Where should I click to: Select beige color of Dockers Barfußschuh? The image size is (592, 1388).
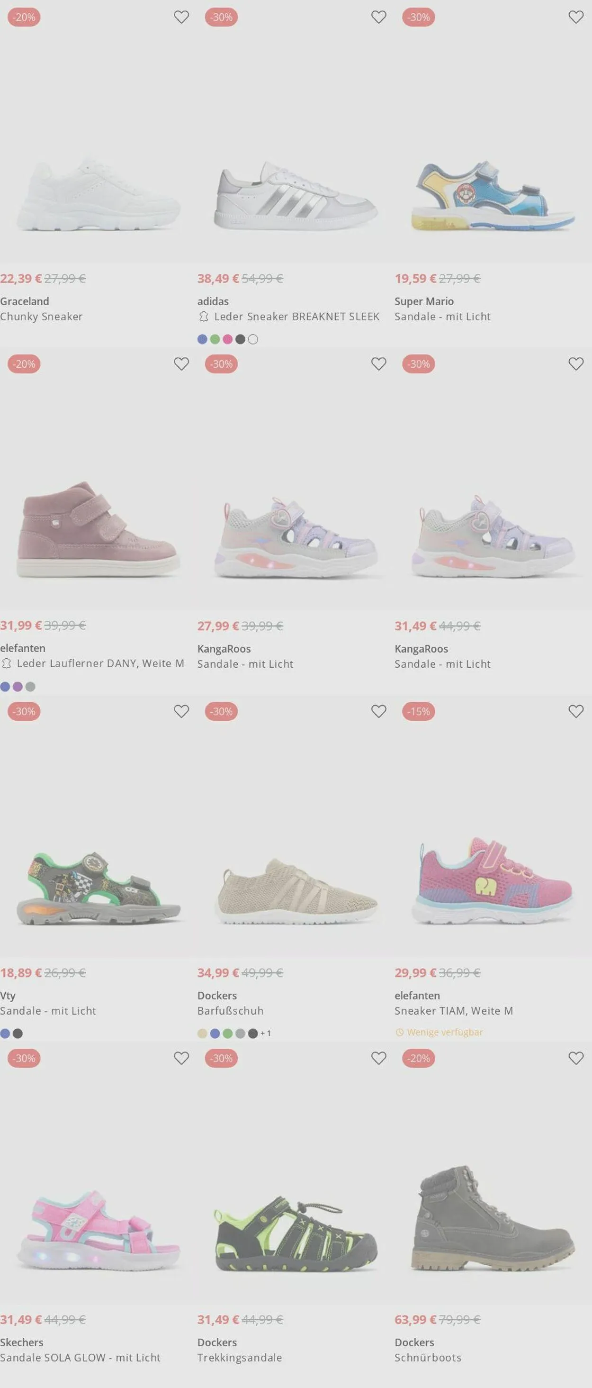point(202,1034)
